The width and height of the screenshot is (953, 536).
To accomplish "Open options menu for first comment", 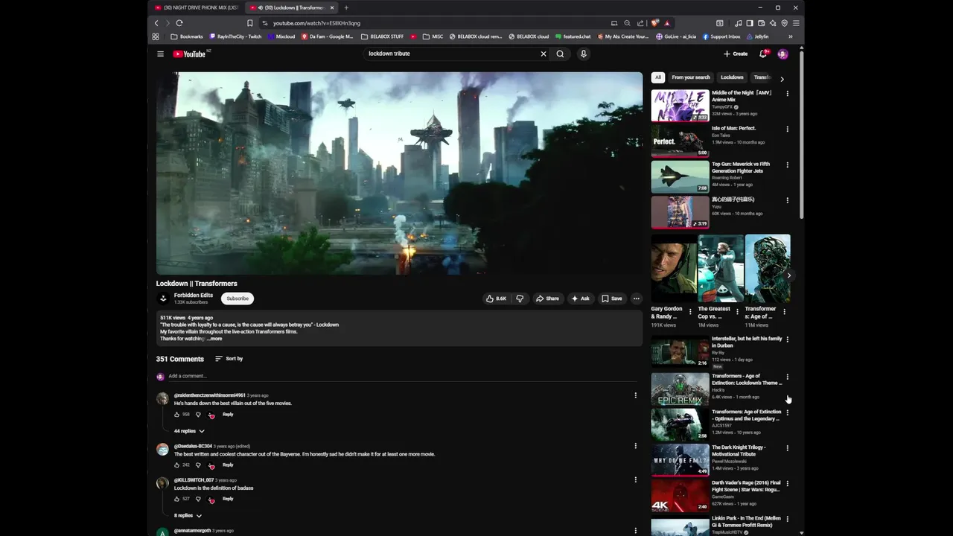I will (635, 395).
